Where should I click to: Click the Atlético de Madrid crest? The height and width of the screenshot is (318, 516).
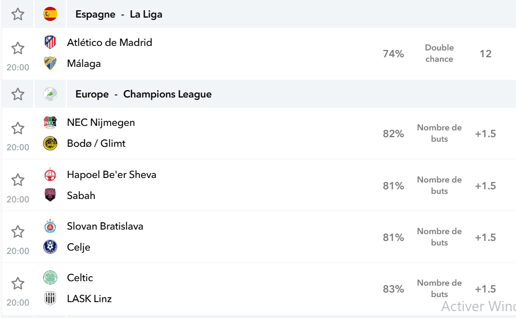[50, 42]
